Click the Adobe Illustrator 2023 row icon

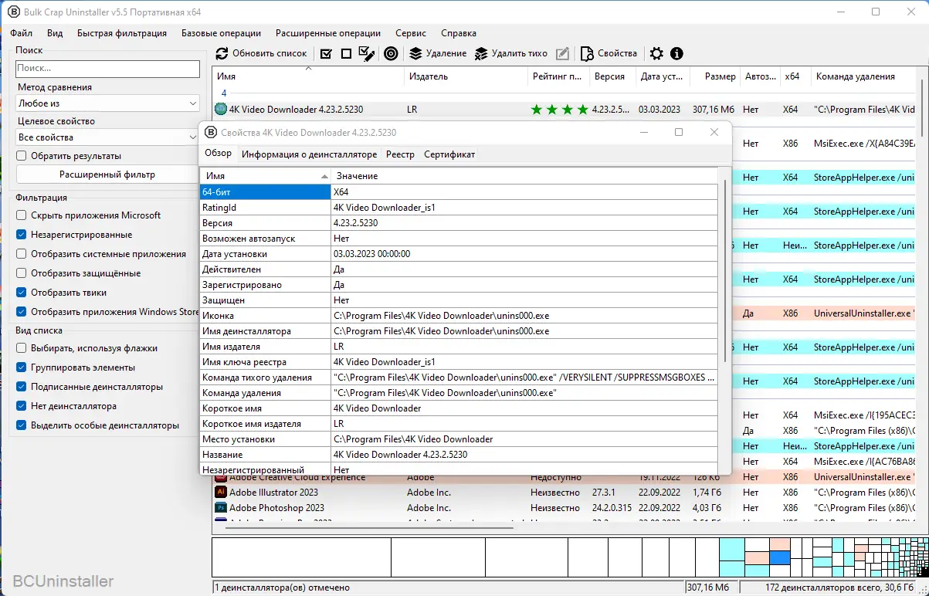(221, 492)
